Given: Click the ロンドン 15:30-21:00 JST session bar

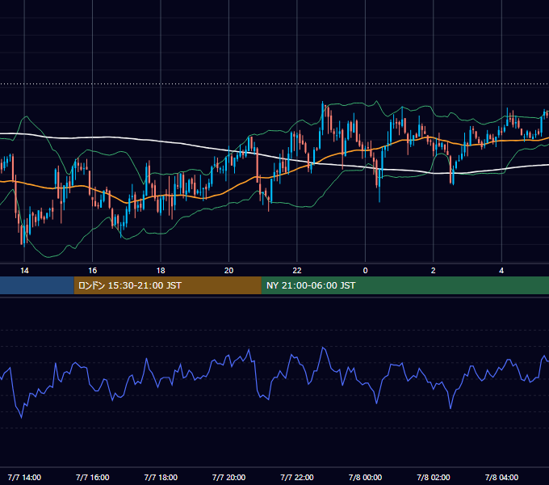Looking at the screenshot, I should pyautogui.click(x=167, y=285).
